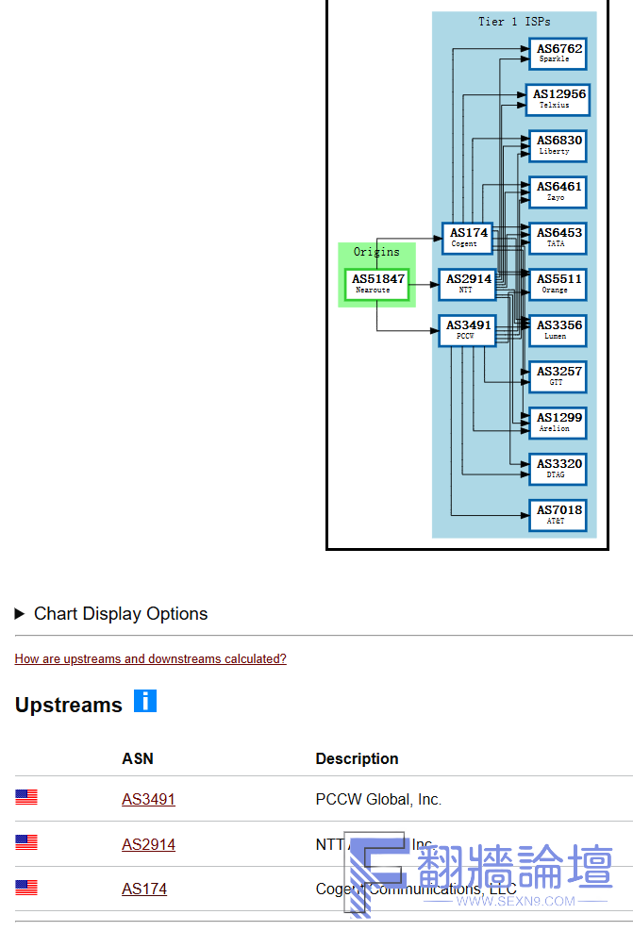
Task: Select the AS2914 NTT node in chart
Action: tap(467, 284)
